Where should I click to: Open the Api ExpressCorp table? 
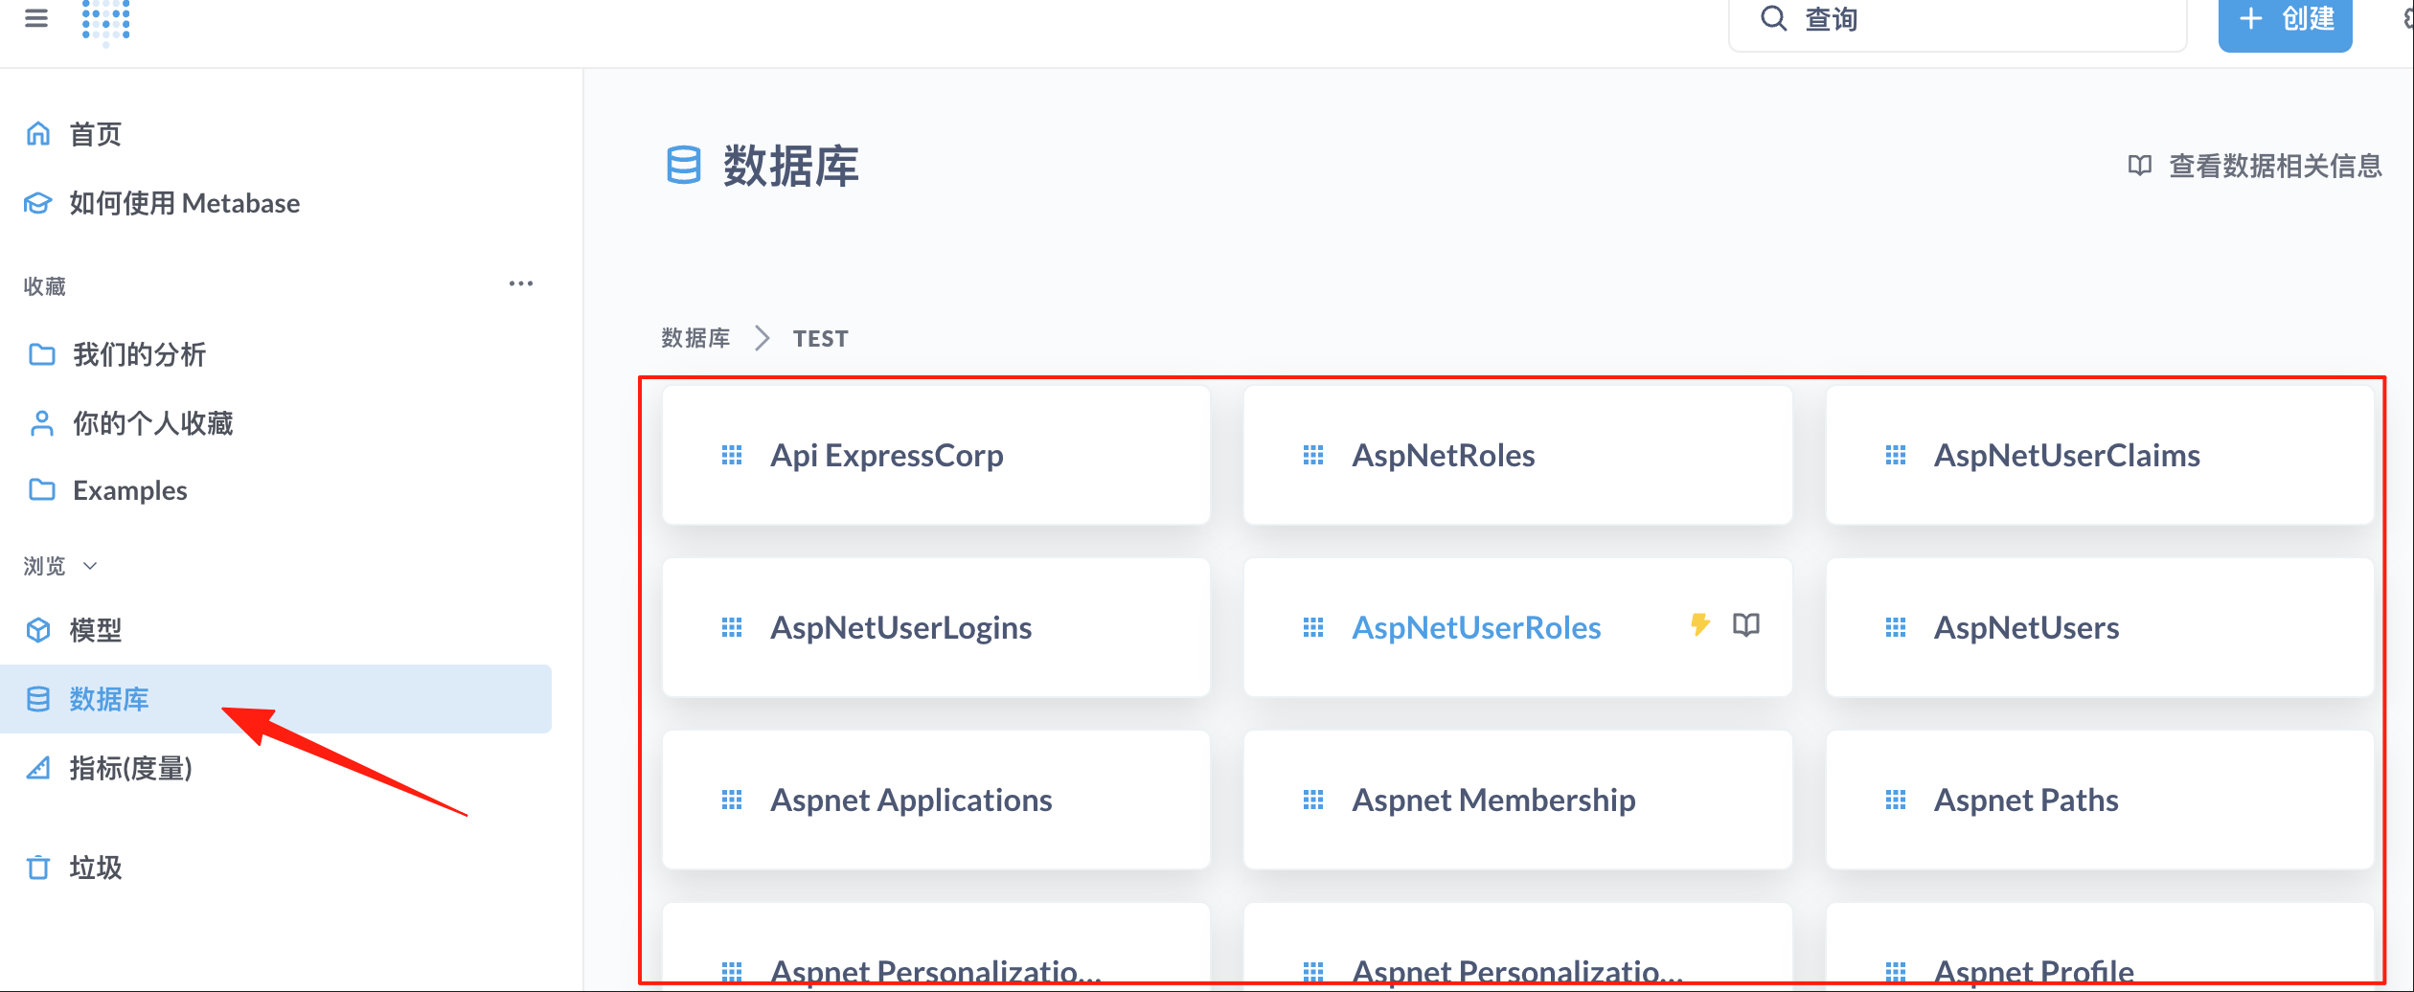(x=887, y=456)
